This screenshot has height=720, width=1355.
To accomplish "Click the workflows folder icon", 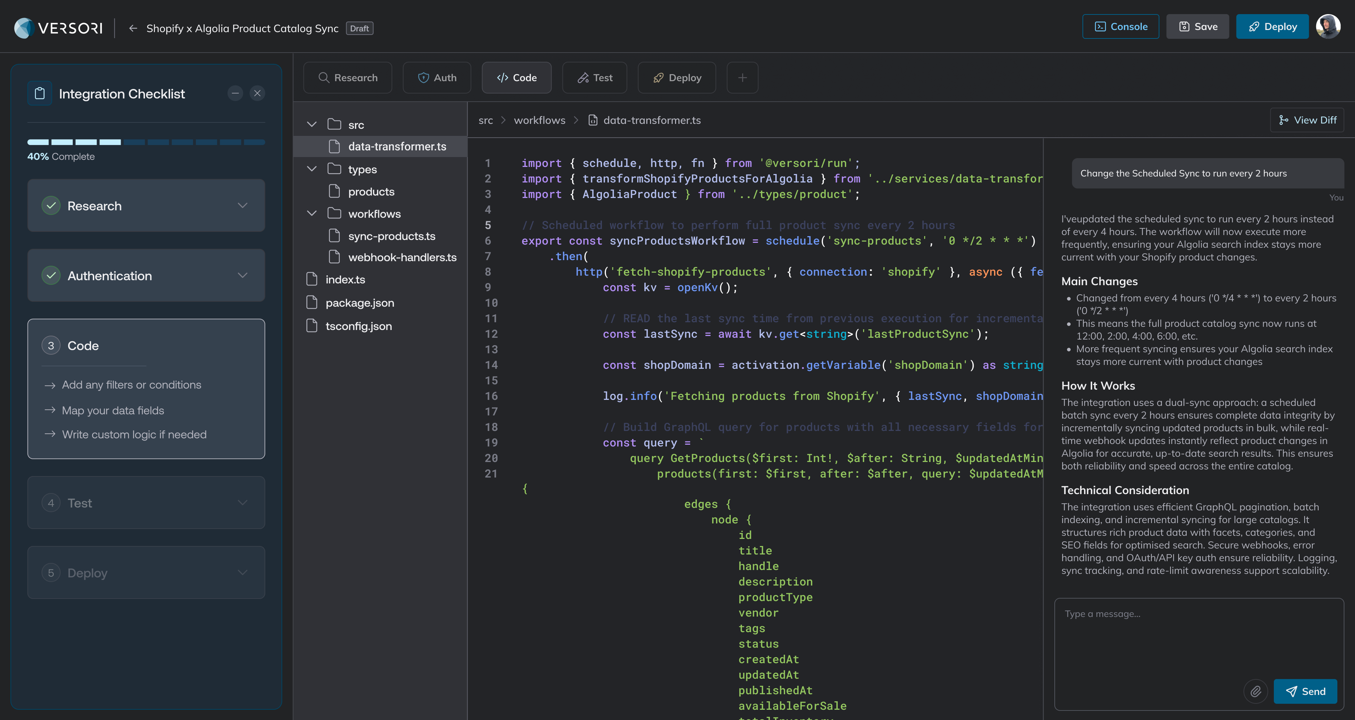I will pos(335,213).
